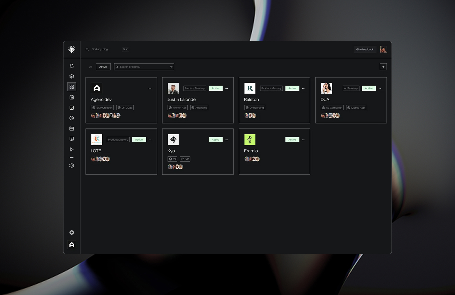Open the tasks checkmark sidebar icon

72,108
